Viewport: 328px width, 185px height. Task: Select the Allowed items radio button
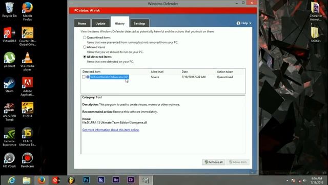point(85,47)
